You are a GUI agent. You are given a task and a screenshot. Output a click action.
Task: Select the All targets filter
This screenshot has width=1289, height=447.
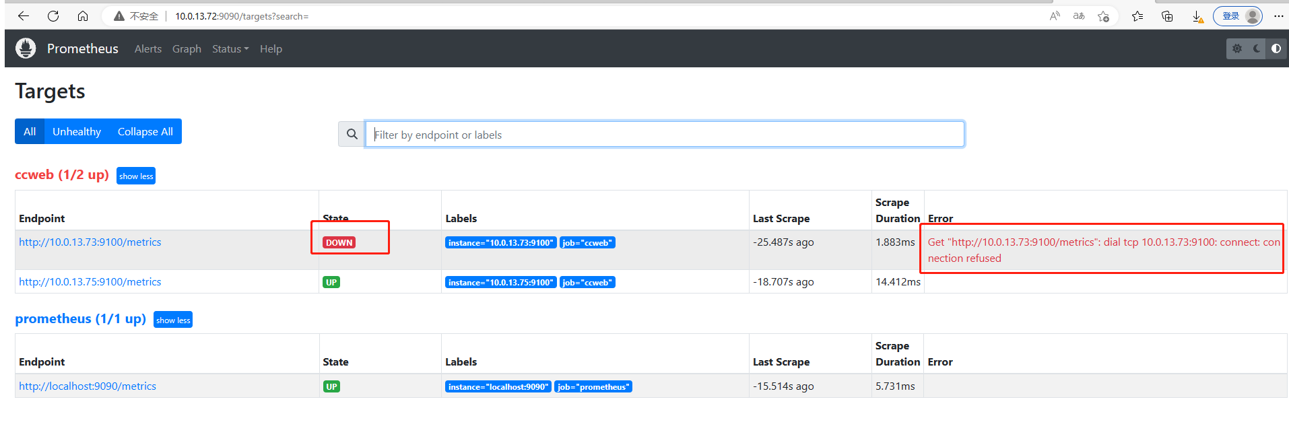click(30, 131)
